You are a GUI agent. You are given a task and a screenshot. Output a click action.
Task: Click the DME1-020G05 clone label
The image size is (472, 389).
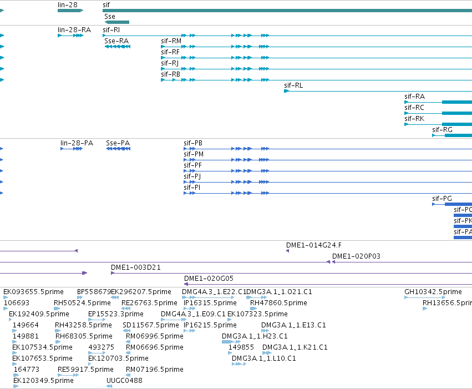pyautogui.click(x=209, y=279)
